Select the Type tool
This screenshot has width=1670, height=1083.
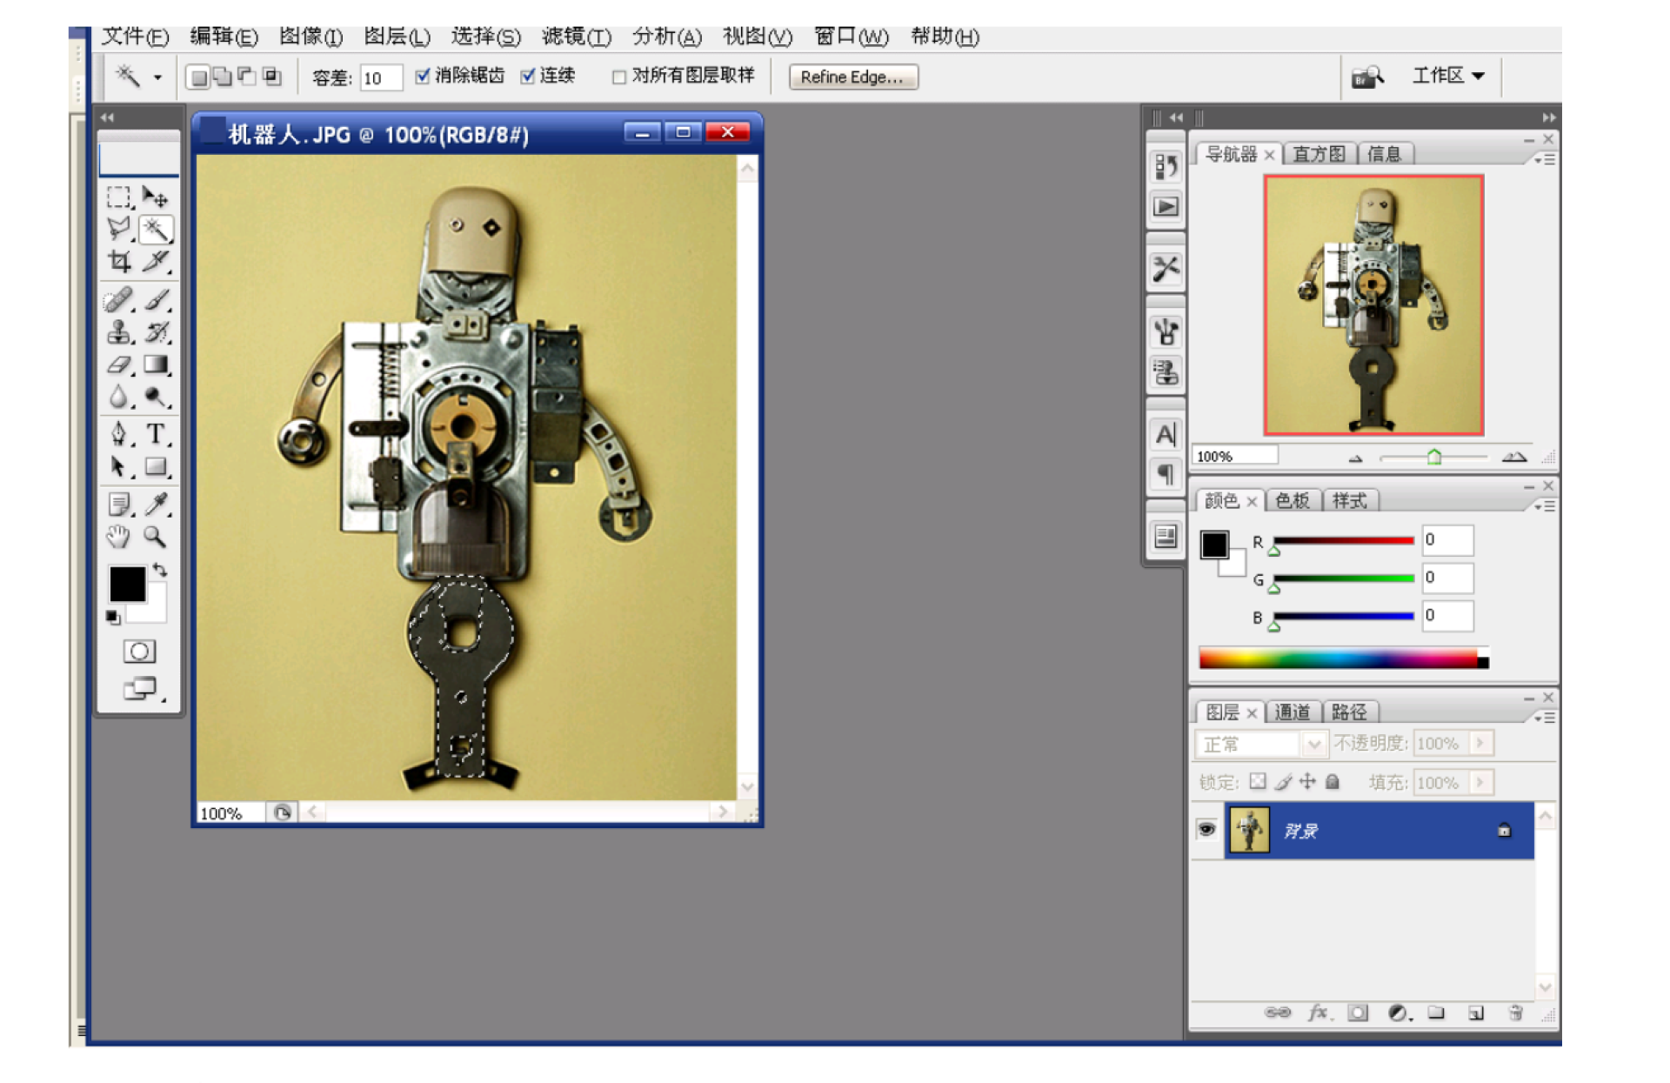coord(156,433)
